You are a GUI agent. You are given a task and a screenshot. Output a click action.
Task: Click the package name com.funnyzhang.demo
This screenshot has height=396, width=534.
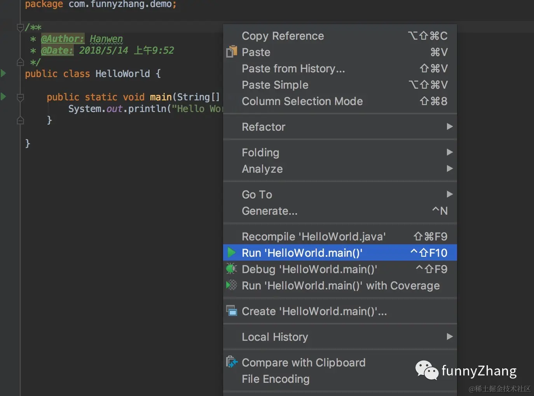pos(120,4)
